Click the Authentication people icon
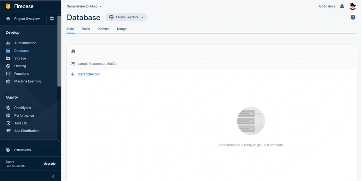Viewport: 362px width, 181px height. (x=8, y=43)
